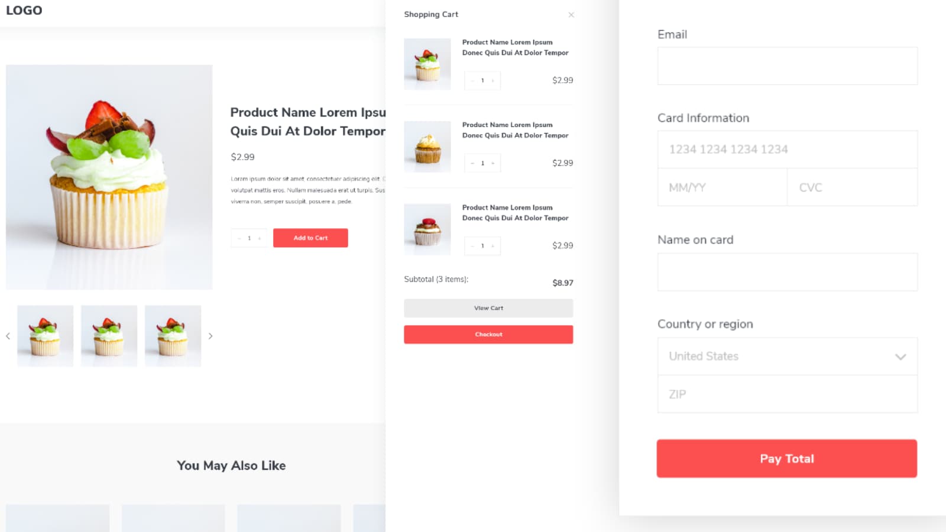Click the left carousel arrow
Image resolution: width=946 pixels, height=532 pixels.
pyautogui.click(x=8, y=336)
